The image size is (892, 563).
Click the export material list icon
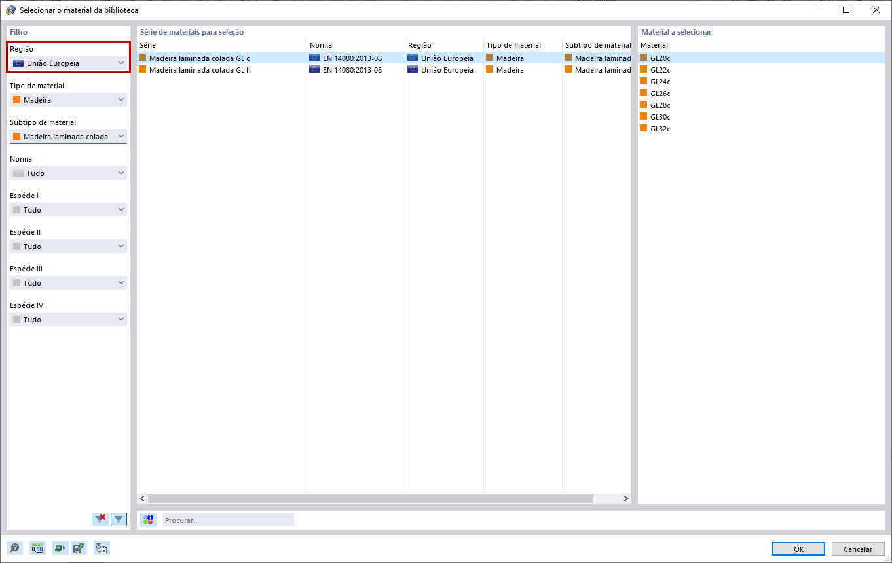(x=102, y=548)
